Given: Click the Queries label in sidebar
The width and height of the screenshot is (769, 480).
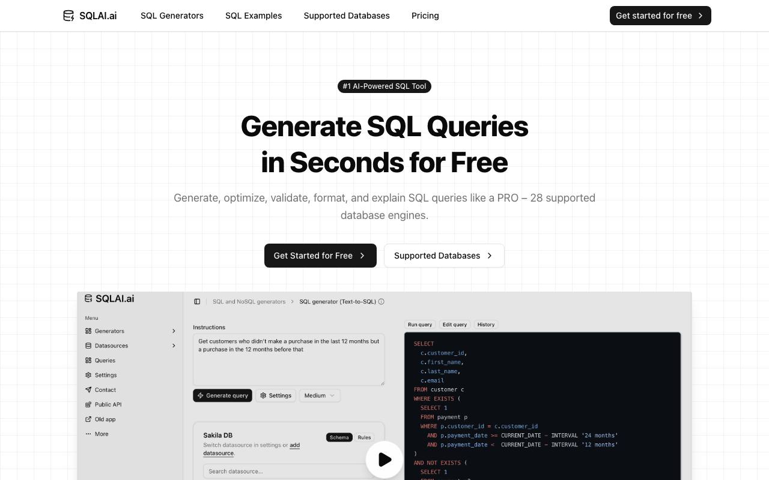Looking at the screenshot, I should [105, 361].
